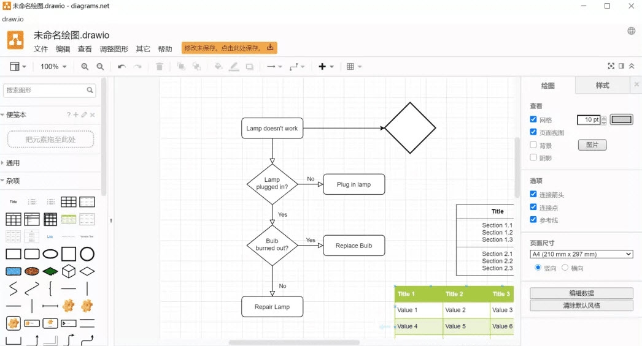Click the delete trash icon

tap(160, 67)
